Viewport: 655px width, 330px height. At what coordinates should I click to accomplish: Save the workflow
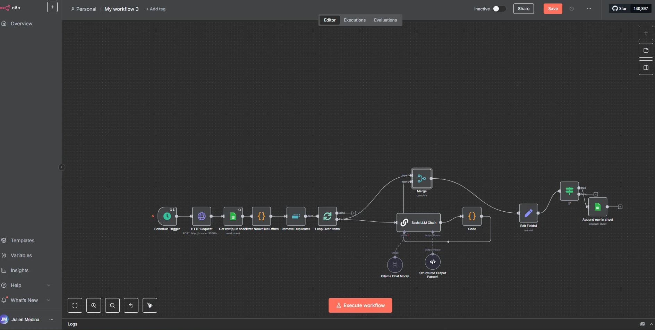coord(553,9)
